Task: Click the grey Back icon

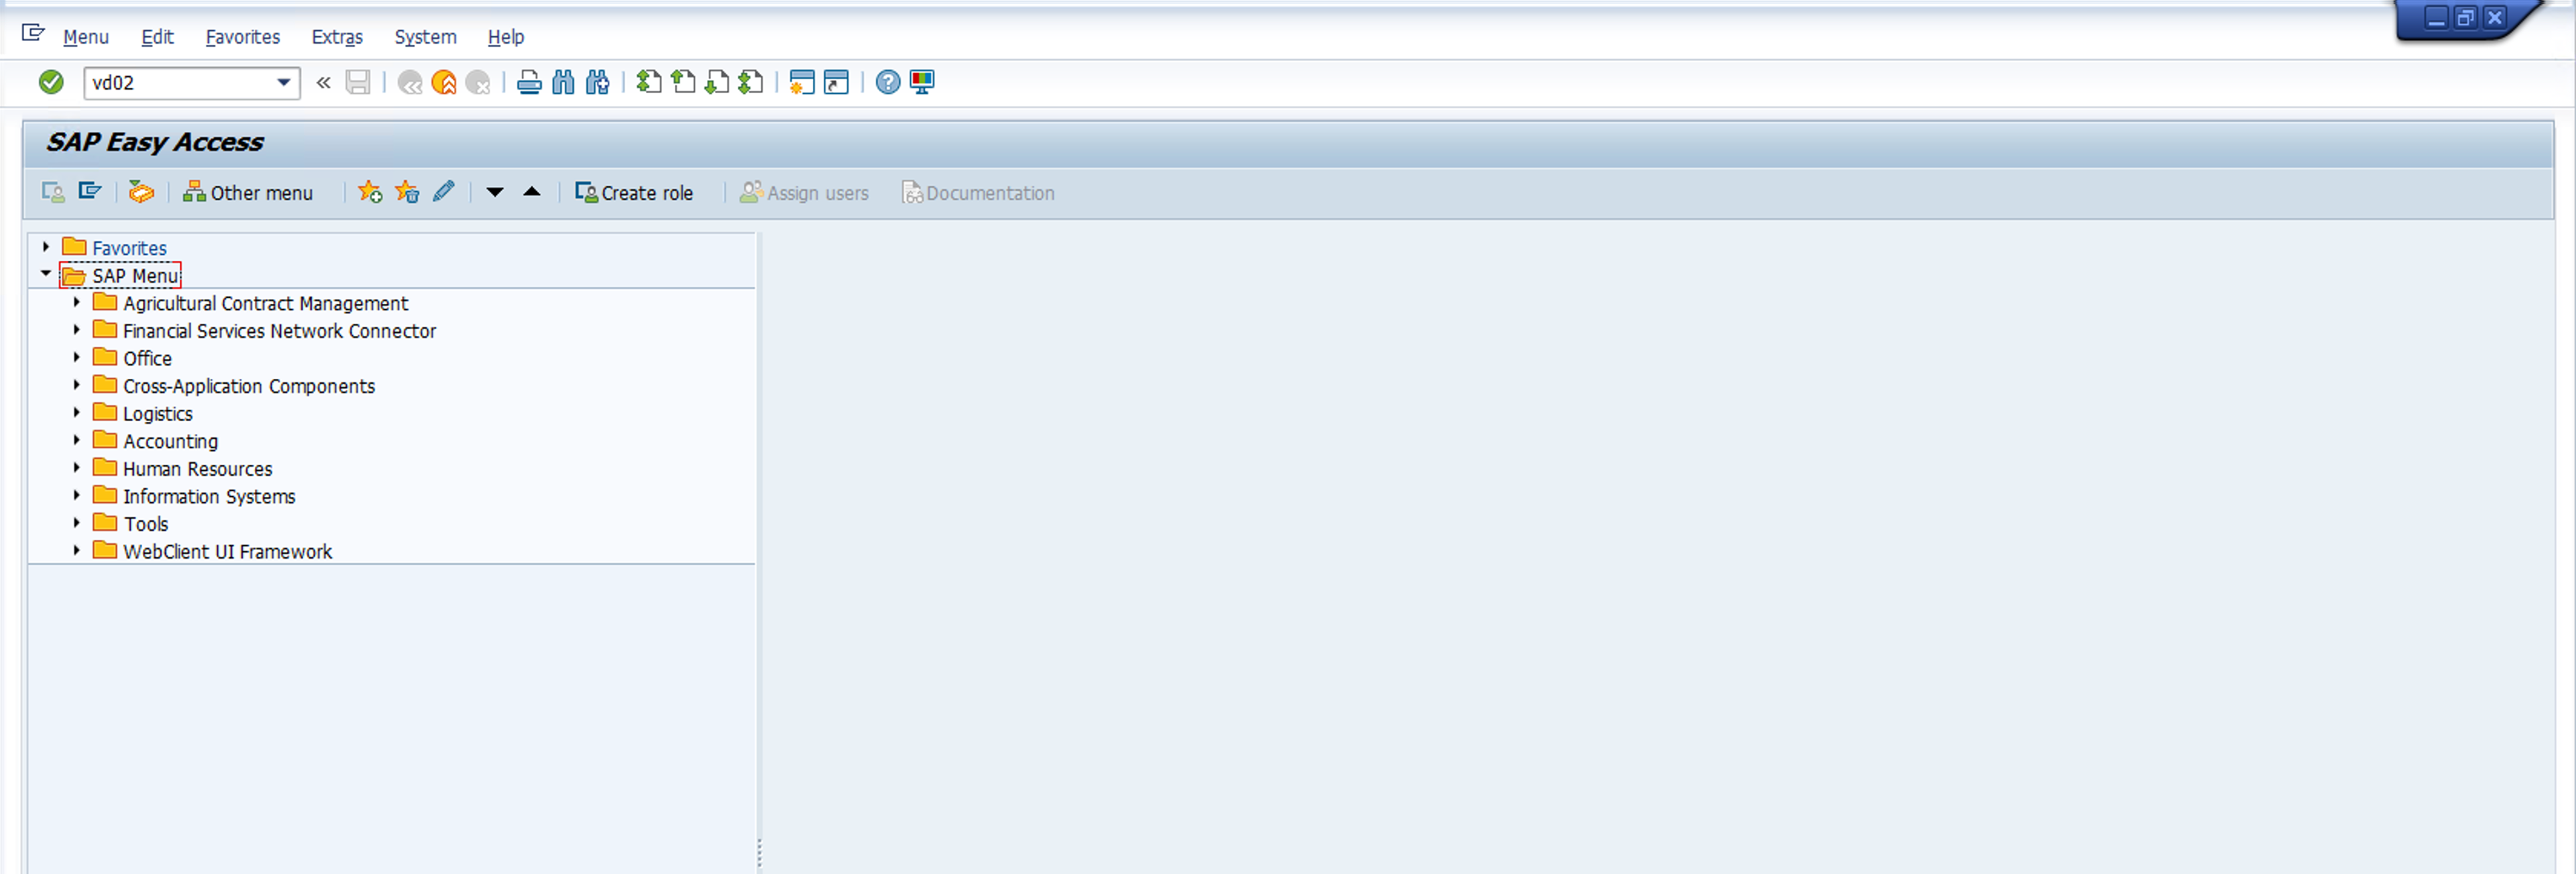Action: (x=409, y=82)
